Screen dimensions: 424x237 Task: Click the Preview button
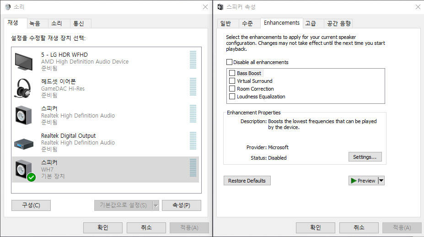363,180
